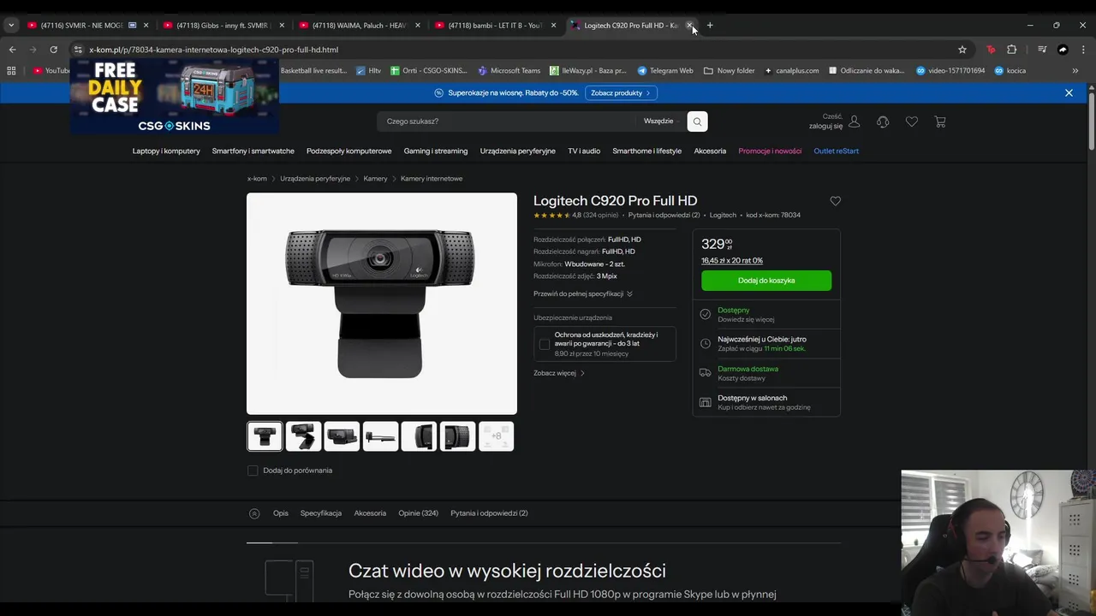Click Dowiedz się więcej availability link
This screenshot has height=616, width=1096.
point(746,320)
